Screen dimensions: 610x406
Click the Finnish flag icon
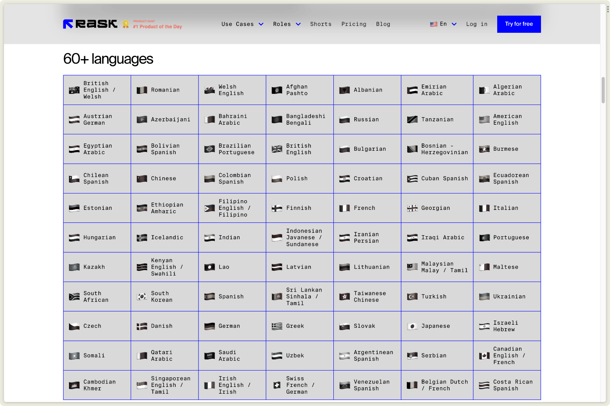tap(277, 208)
